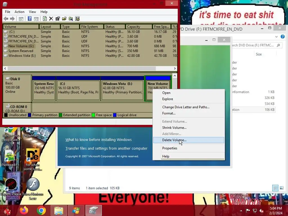Click the Back arrow in Disk Management toolbar
Image resolution: width=288 pixels, height=216 pixels.
click(6, 19)
